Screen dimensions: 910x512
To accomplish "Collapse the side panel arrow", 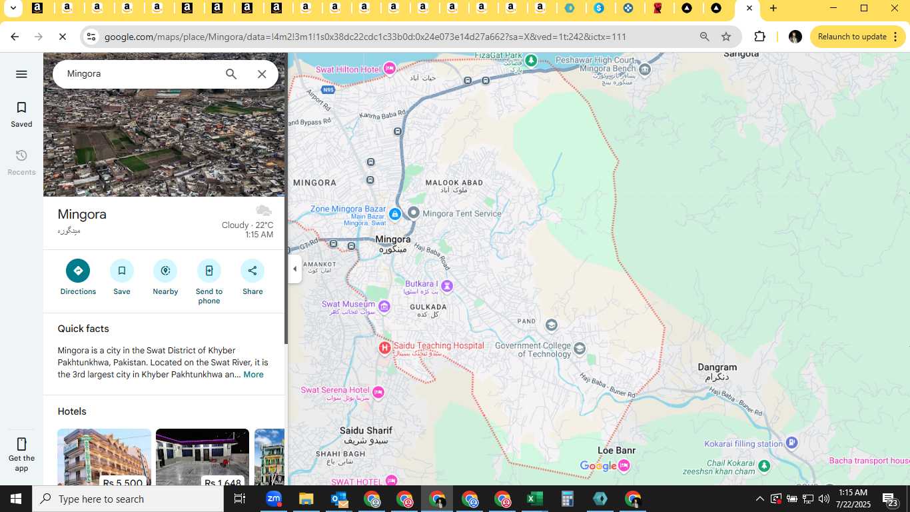I will (x=295, y=269).
